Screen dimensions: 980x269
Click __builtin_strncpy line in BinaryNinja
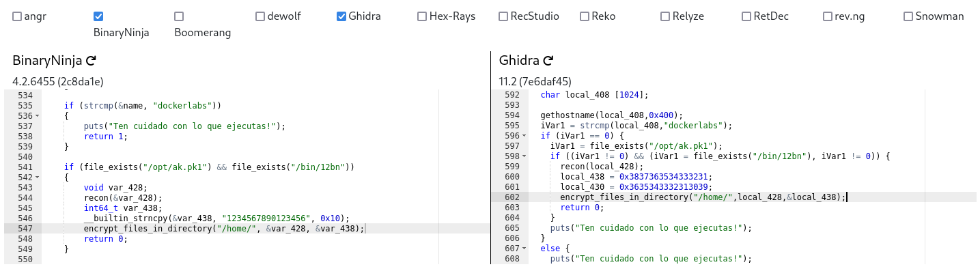[216, 218]
